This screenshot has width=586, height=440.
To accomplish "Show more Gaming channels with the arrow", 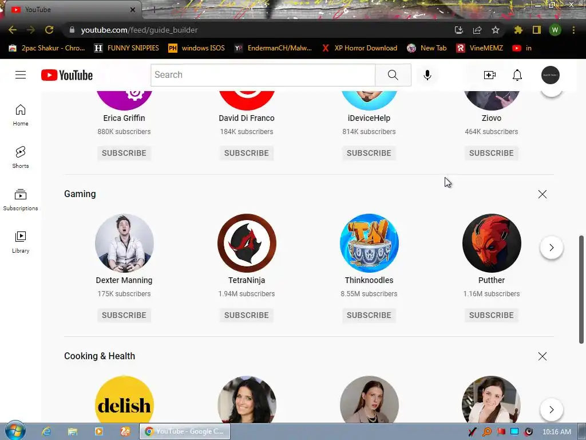I will (x=552, y=247).
